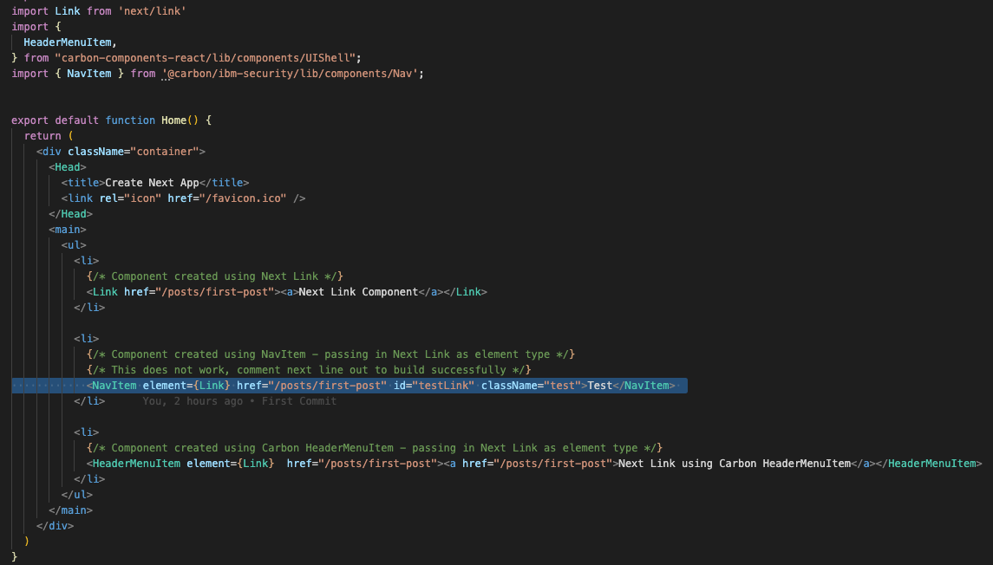This screenshot has height=565, width=993.
Task: Click rel="icon" attribute in link tag
Action: pos(130,198)
